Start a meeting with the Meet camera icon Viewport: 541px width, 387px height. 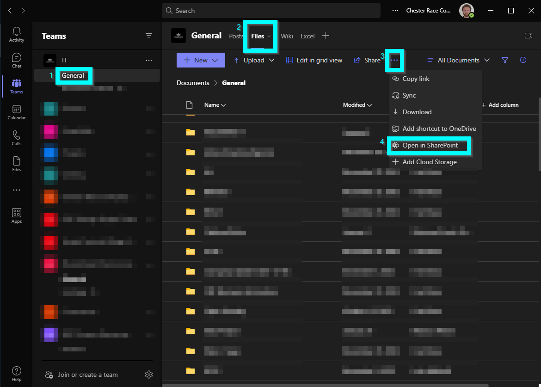point(528,36)
